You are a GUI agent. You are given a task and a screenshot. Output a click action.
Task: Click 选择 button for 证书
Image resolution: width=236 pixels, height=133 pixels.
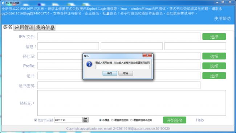click(214, 76)
